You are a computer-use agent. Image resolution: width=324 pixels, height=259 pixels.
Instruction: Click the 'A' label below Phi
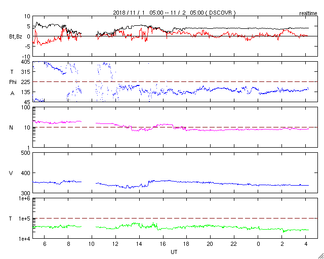click(x=12, y=94)
